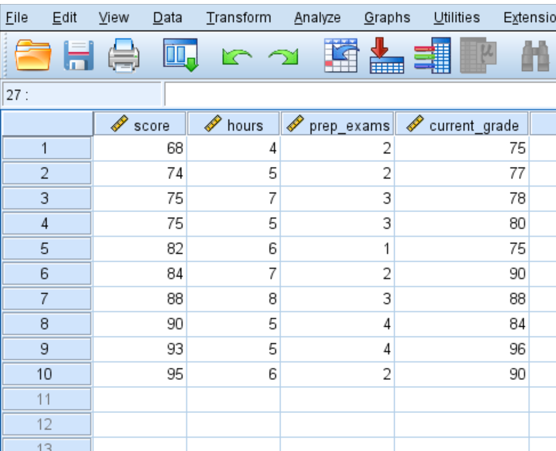
Task: Select the score column header
Action: tap(140, 125)
